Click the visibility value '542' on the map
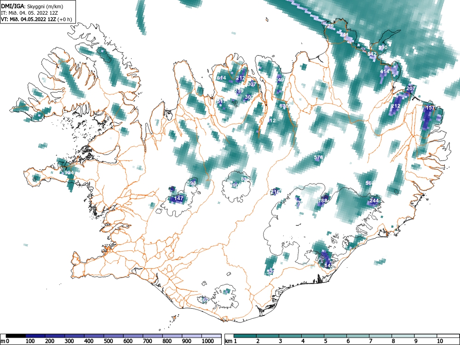 (x=372, y=54)
